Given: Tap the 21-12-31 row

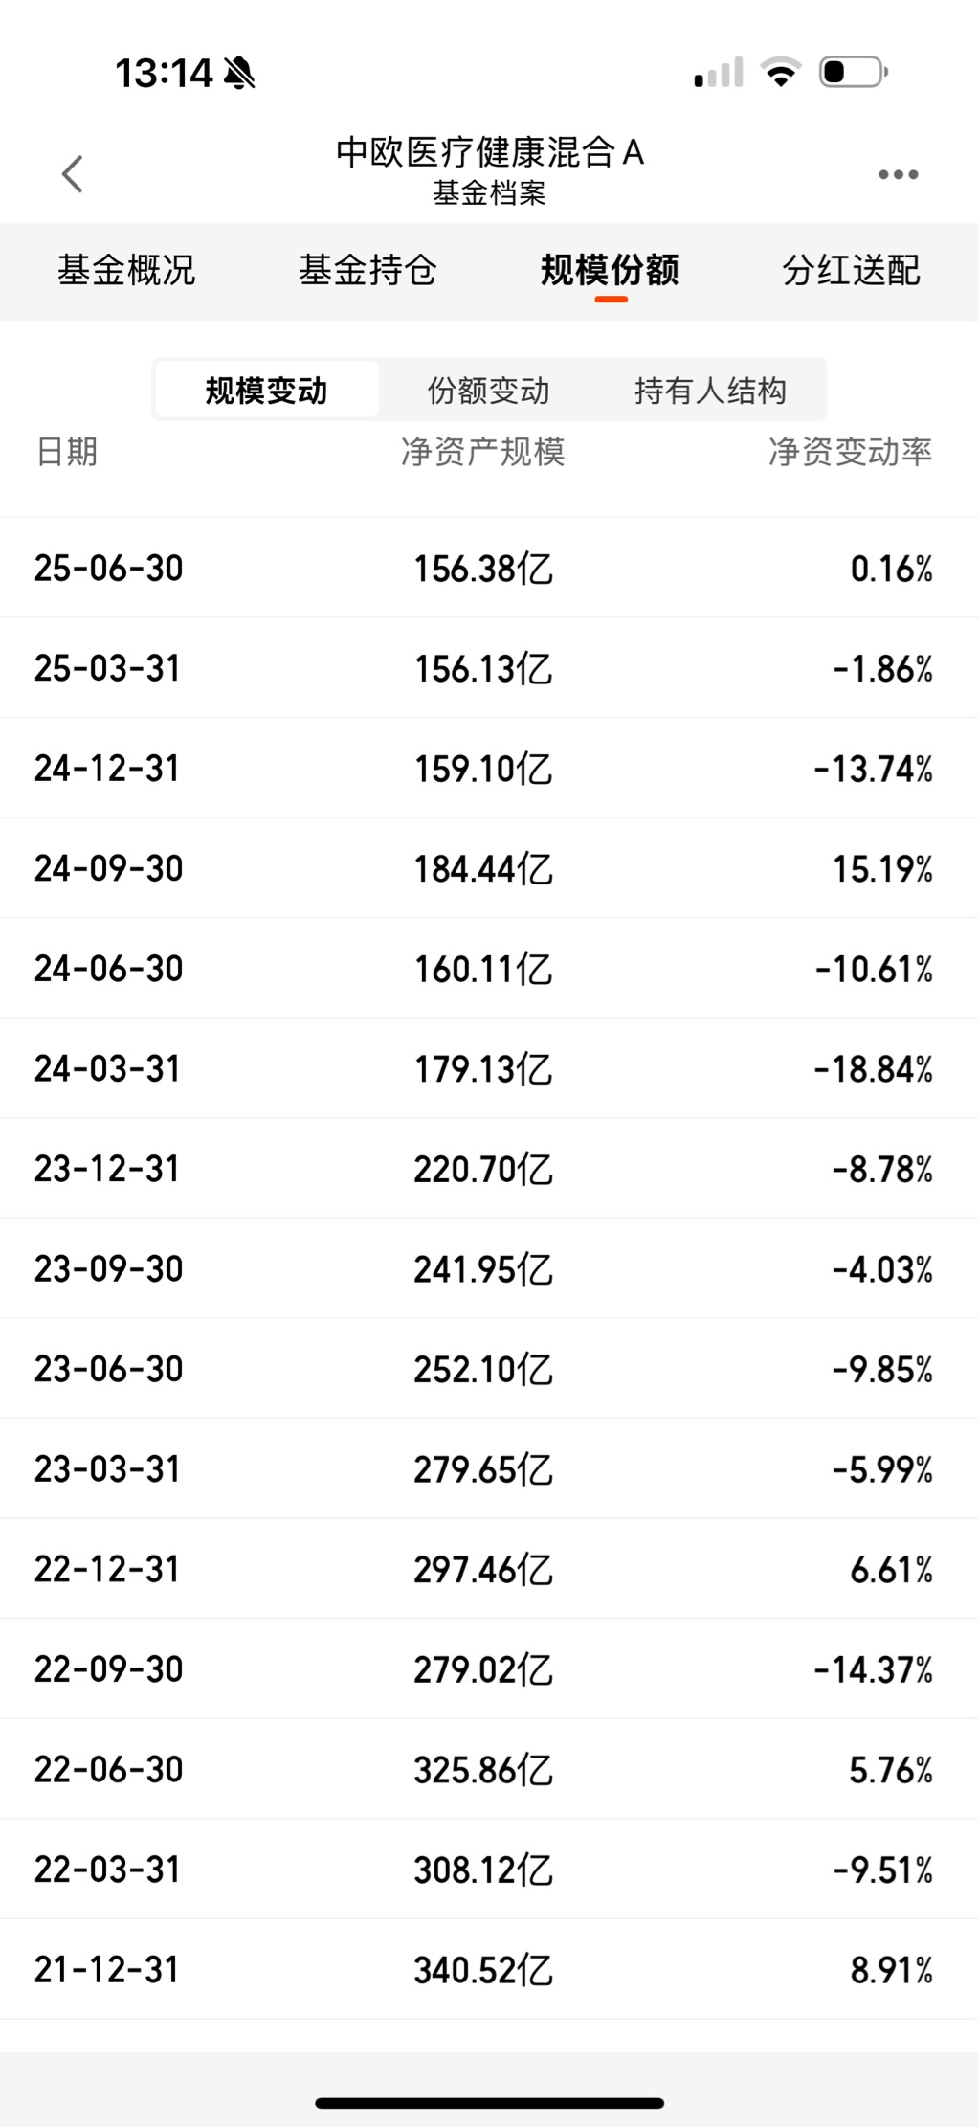Looking at the screenshot, I should click(x=489, y=1969).
